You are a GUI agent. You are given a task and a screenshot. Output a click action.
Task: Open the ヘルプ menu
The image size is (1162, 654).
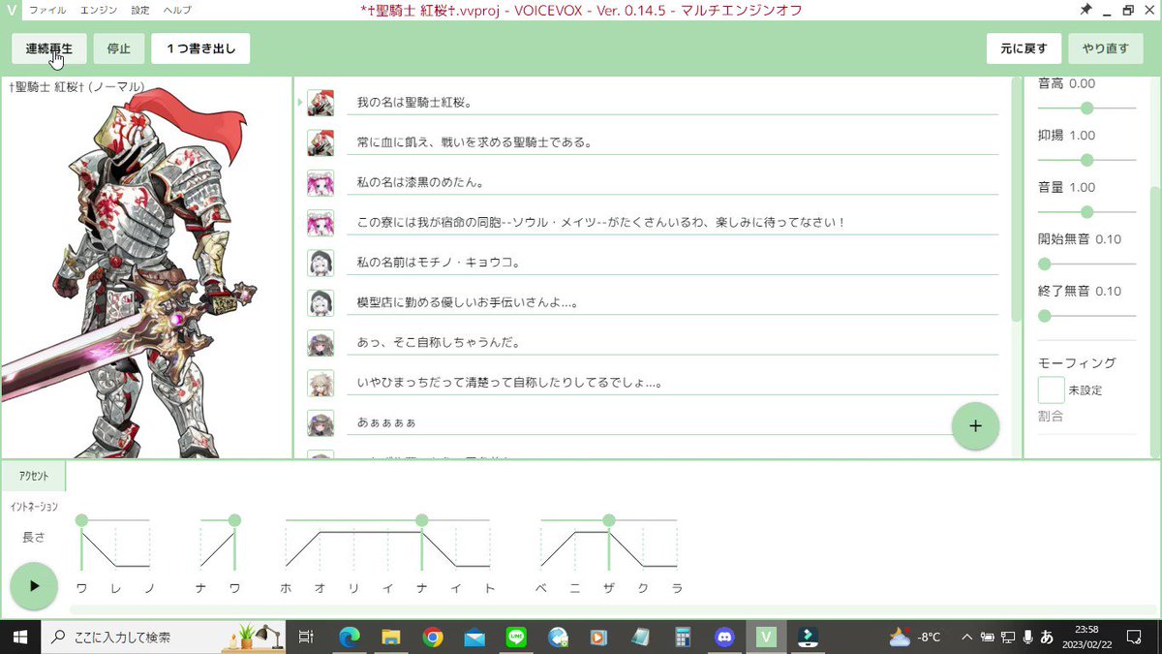176,10
